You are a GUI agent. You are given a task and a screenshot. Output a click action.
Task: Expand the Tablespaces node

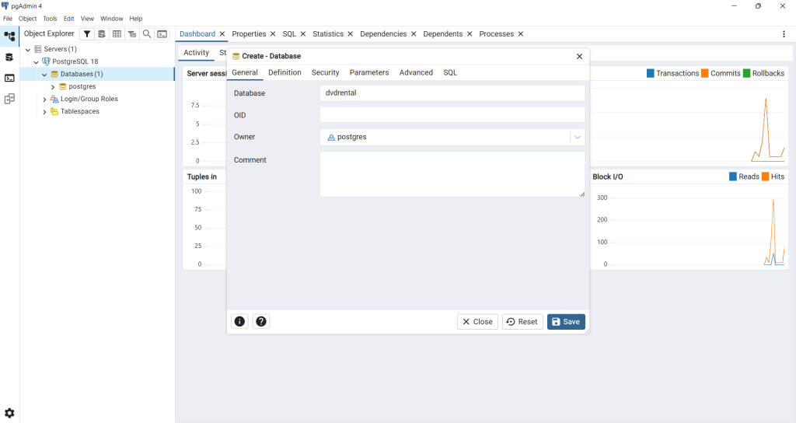click(44, 112)
